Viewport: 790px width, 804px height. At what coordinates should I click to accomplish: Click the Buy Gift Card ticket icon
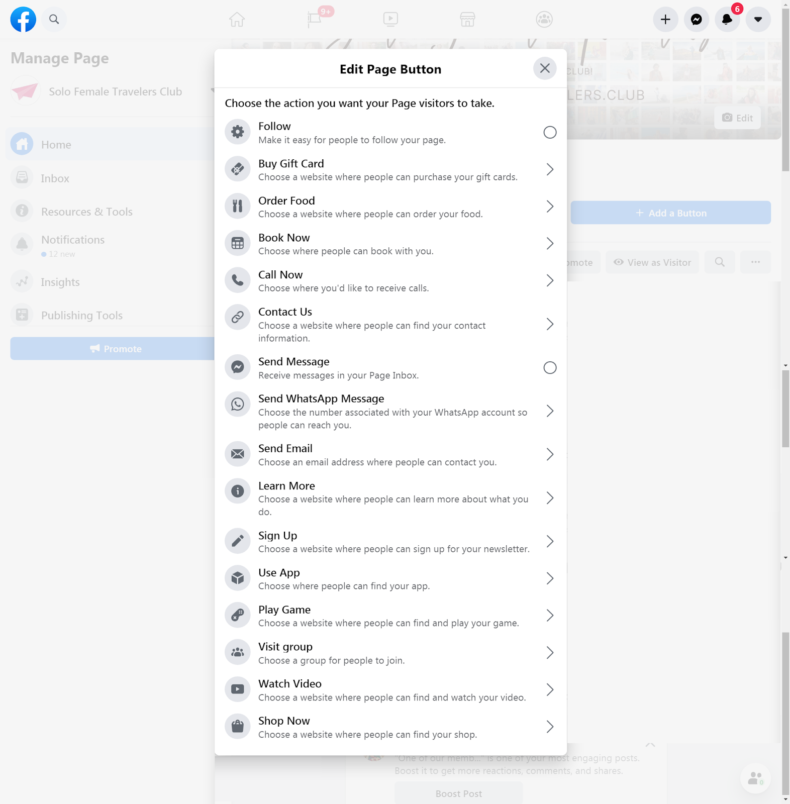point(238,169)
